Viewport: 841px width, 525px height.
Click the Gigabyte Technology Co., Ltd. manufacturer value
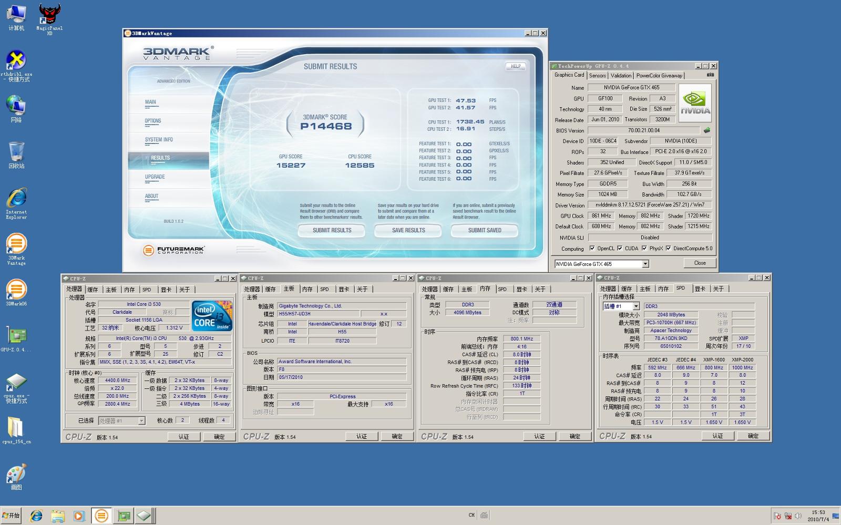(342, 306)
